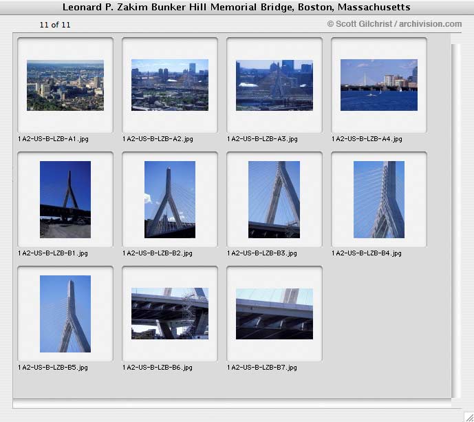
Task: Click the window resize grip corner
Action: tap(469, 417)
